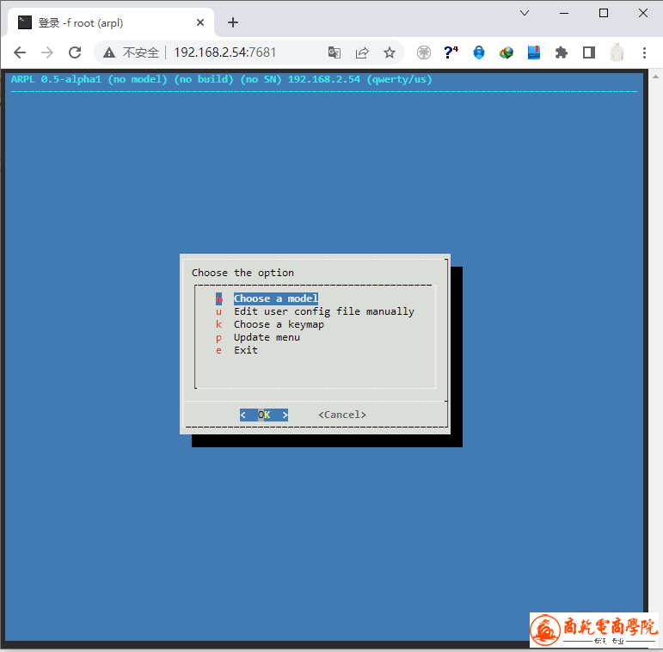
Task: Select 'Choose a model' menu option
Action: (x=275, y=298)
